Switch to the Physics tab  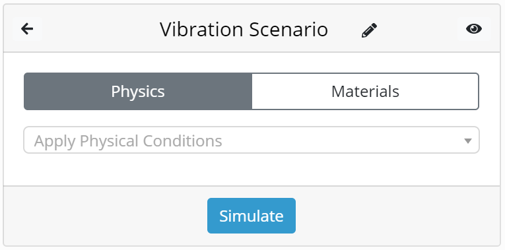click(x=138, y=92)
